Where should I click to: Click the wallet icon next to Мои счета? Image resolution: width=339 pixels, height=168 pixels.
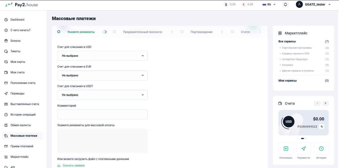click(x=6, y=72)
